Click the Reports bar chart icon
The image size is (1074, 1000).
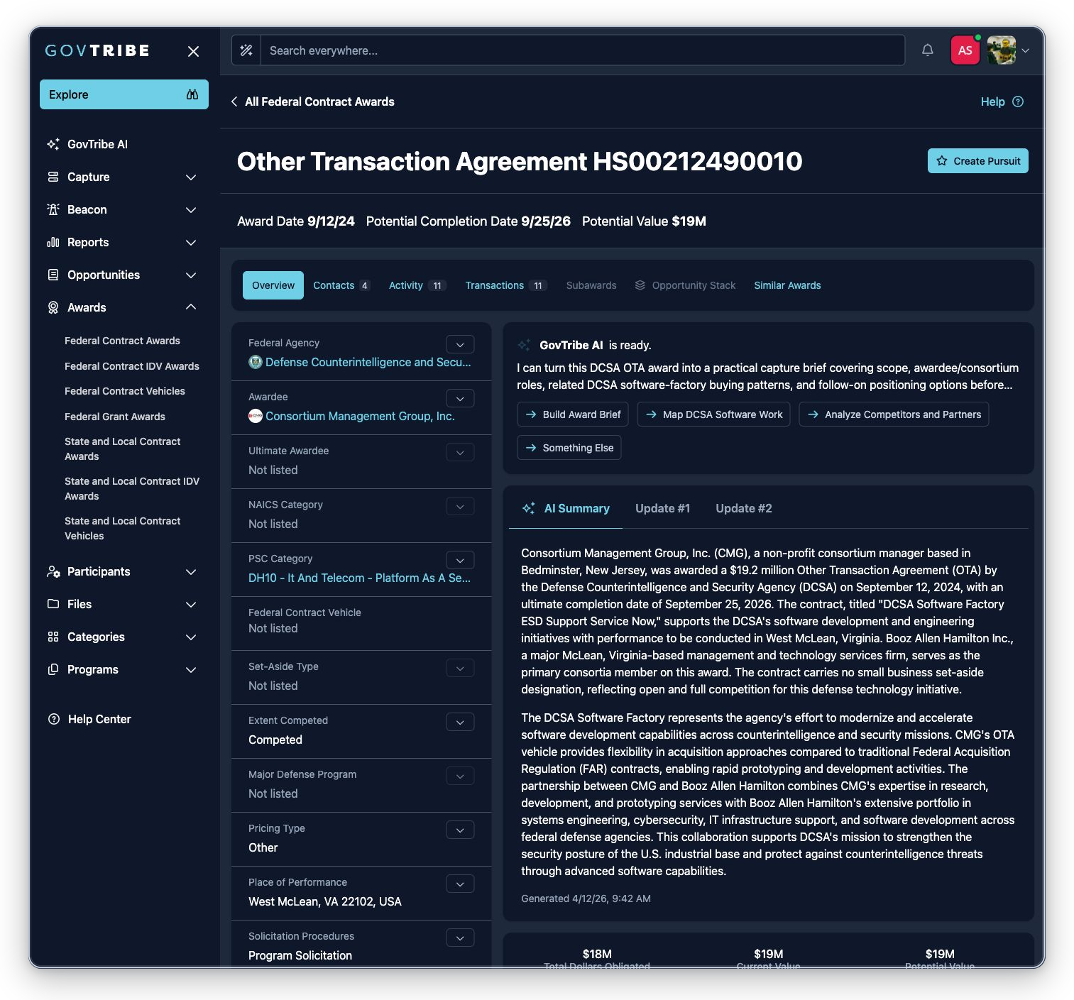[x=53, y=242]
